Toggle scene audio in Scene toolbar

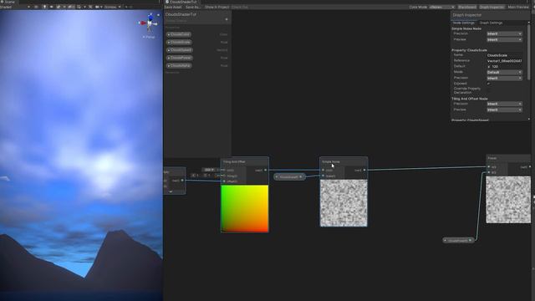52,7
